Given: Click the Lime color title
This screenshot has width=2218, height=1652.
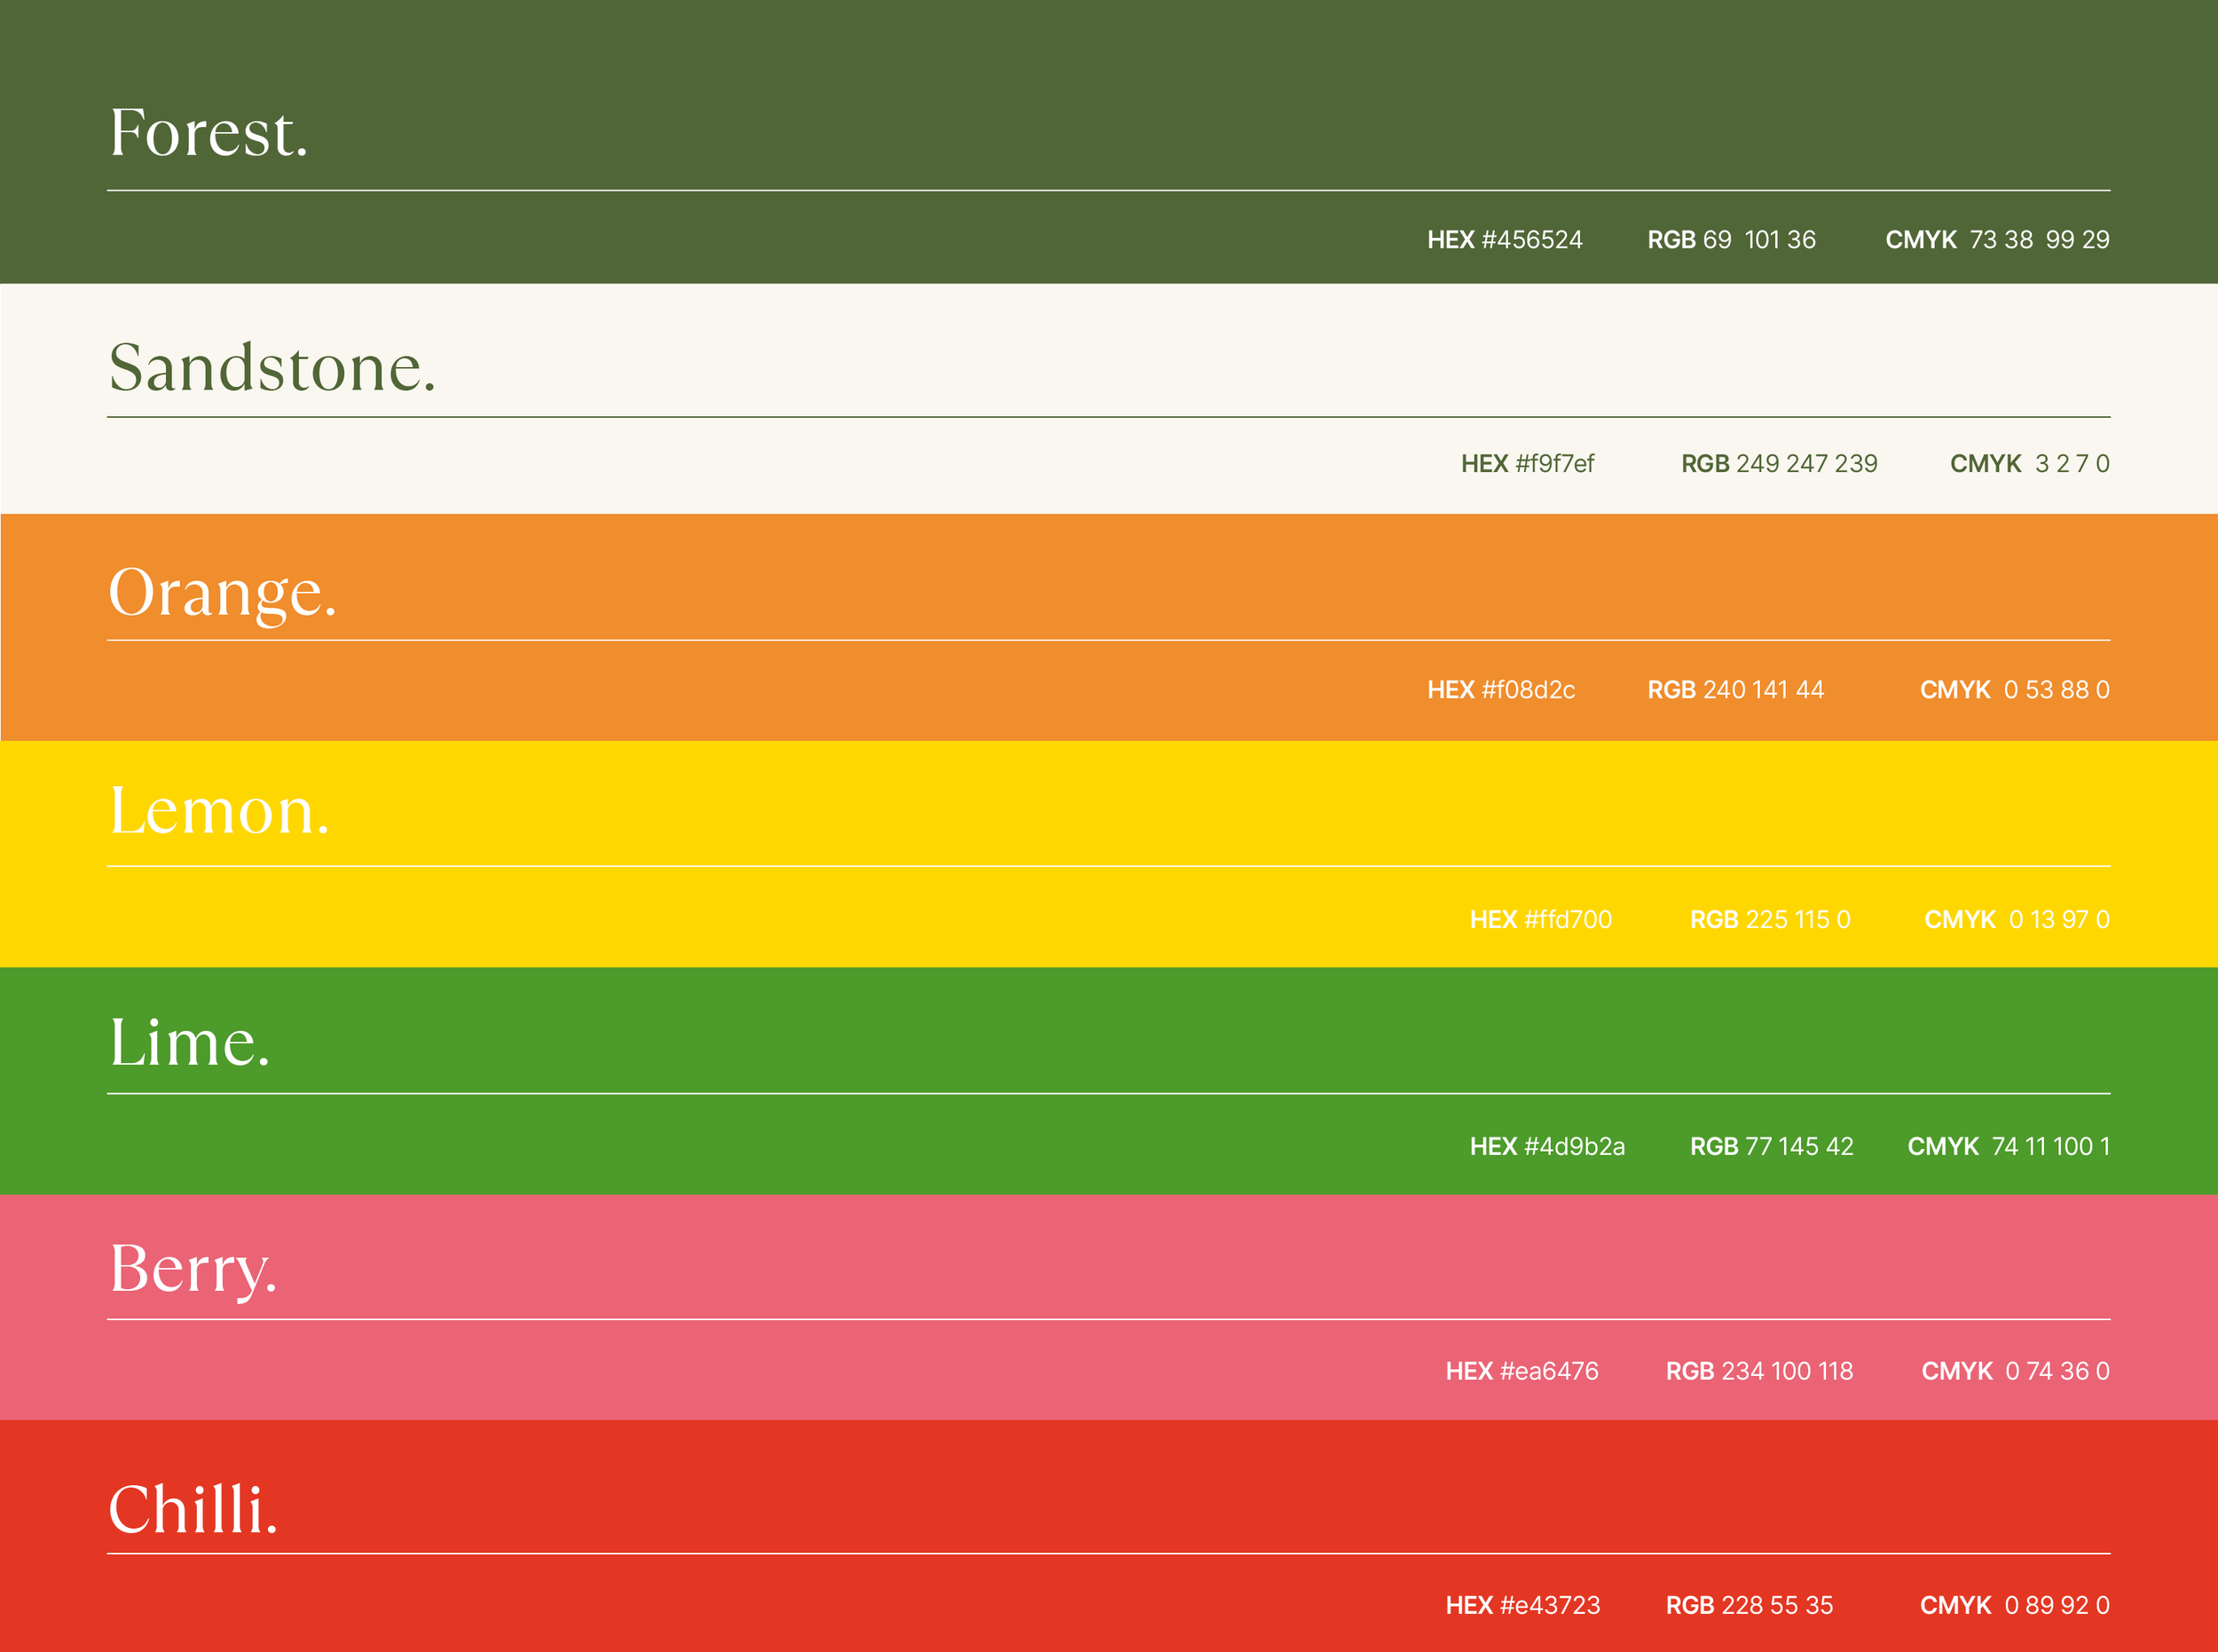Looking at the screenshot, I should pyautogui.click(x=189, y=1044).
